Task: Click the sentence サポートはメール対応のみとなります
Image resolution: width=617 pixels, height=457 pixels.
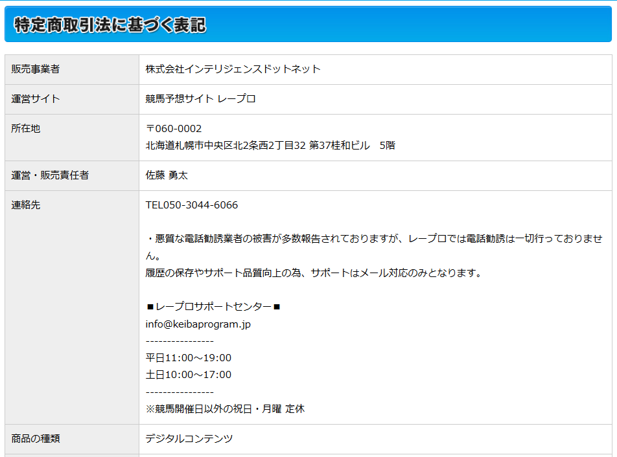Action: pos(396,273)
